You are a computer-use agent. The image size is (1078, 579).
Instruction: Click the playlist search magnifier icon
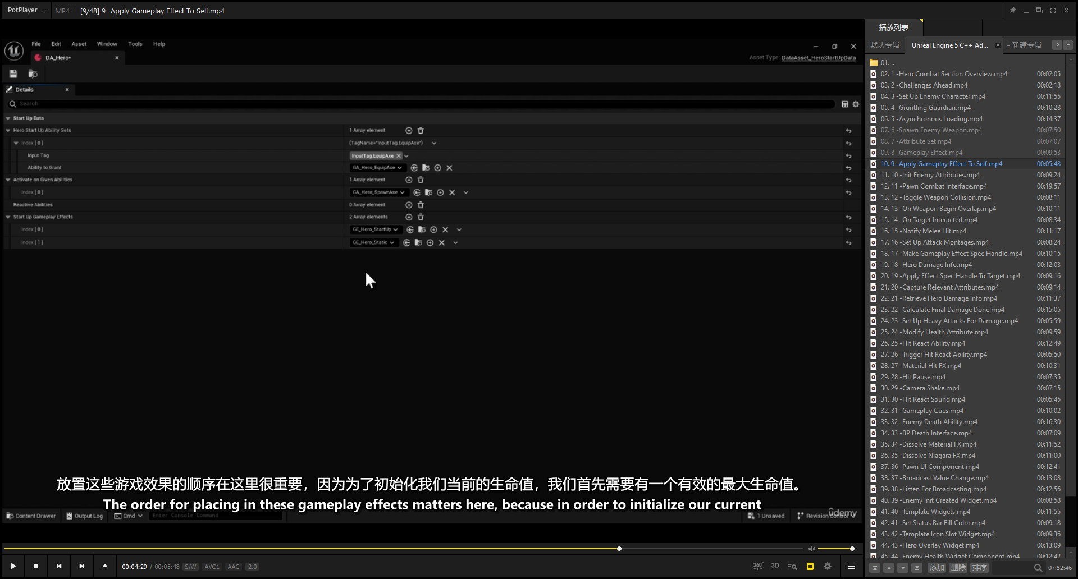coord(1038,568)
